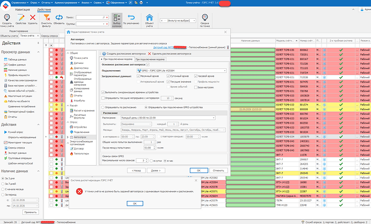Image resolution: width=371 pixels, height=224 pixels.
Task: Select the в сутки radio button
Action: click(151, 161)
